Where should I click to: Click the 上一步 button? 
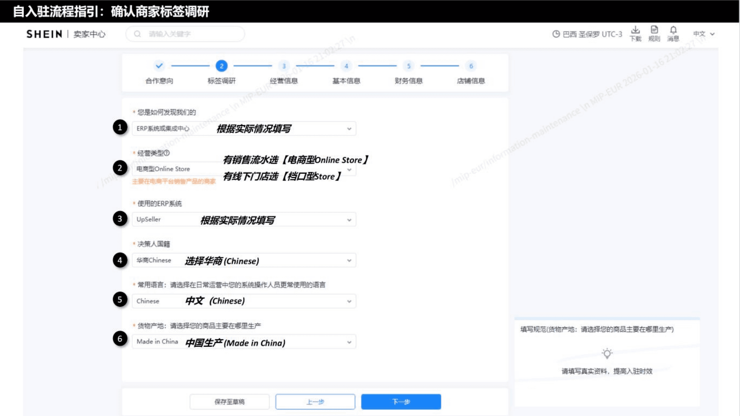click(315, 402)
